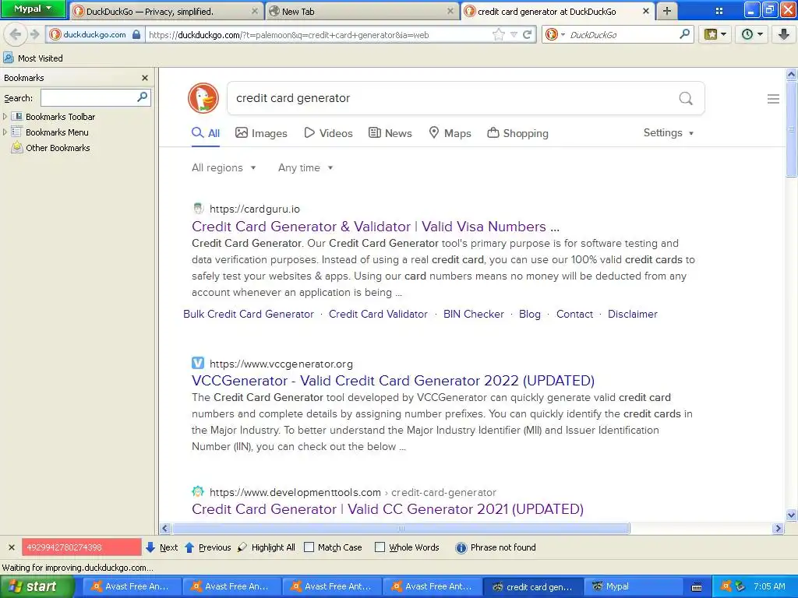Open the VCCGenerator result link

tap(393, 380)
